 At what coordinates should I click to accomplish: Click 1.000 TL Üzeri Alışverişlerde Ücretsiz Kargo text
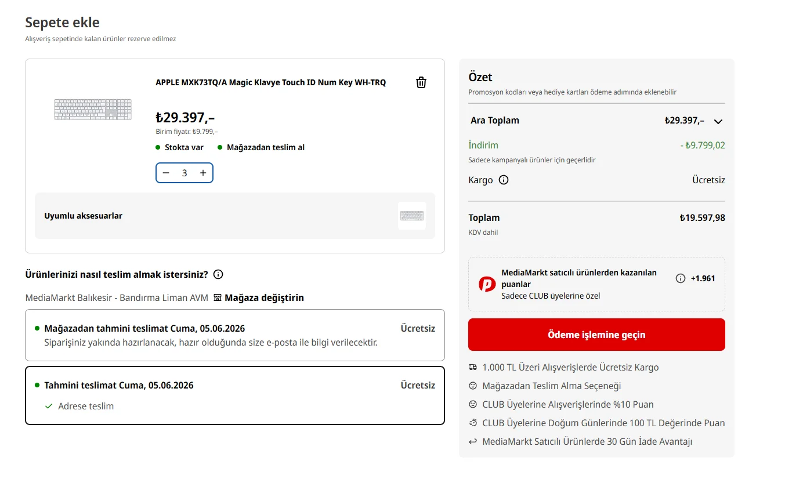pos(570,367)
